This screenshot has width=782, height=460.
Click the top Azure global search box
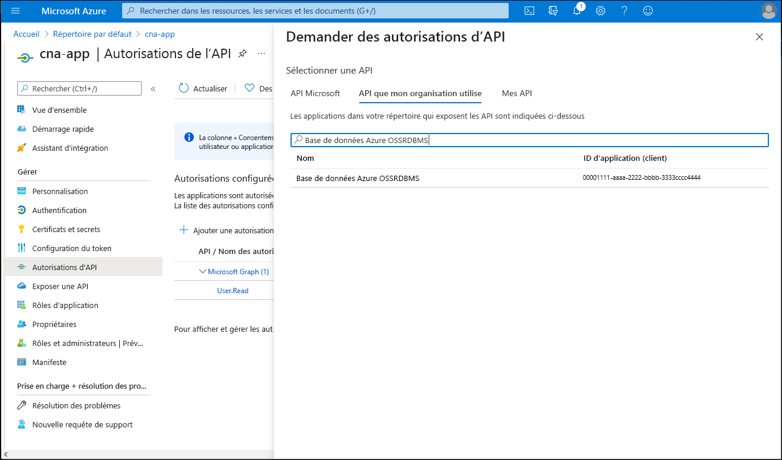coord(315,11)
